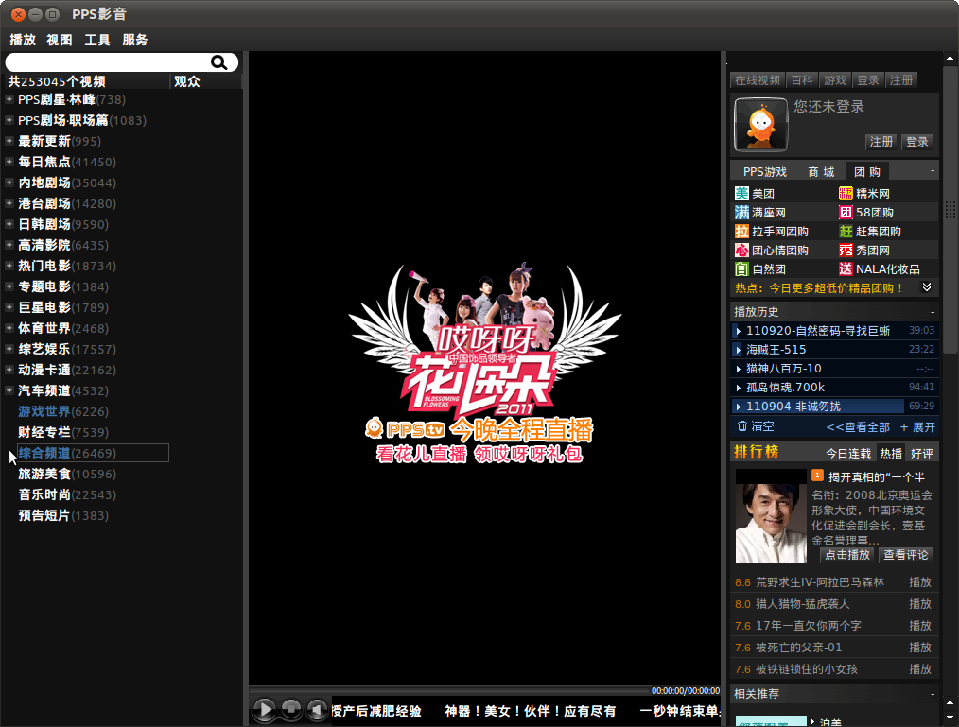Viewport: 959px width, 727px height.
Task: Play history item 猫神八百万-10 arrow
Action: pos(739,369)
